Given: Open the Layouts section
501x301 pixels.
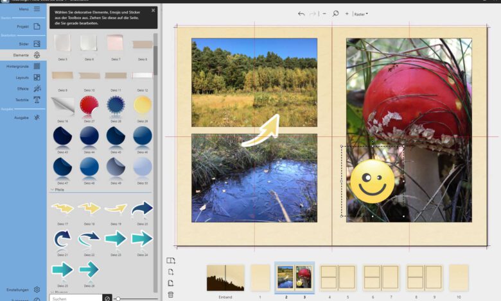Looking at the screenshot, I should click(x=23, y=77).
